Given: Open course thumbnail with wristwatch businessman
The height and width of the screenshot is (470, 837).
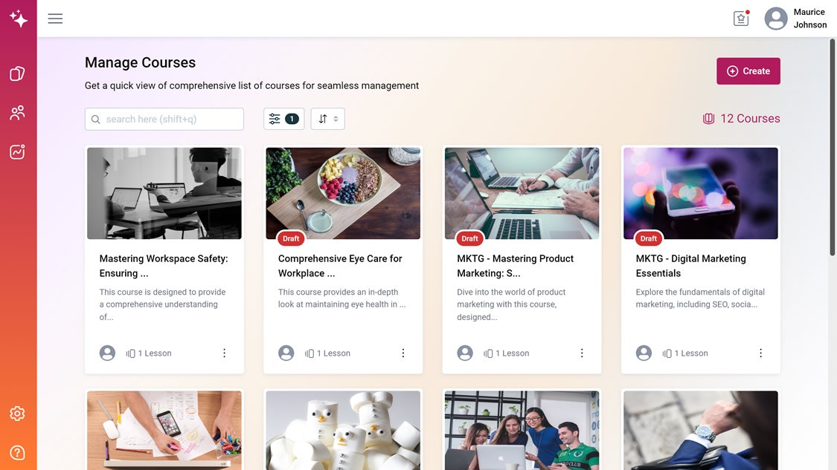Looking at the screenshot, I should (700, 430).
